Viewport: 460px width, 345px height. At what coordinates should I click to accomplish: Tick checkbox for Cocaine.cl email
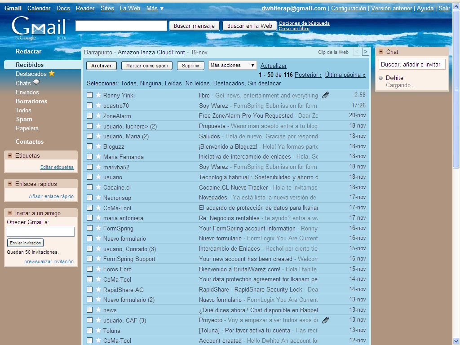tap(90, 187)
